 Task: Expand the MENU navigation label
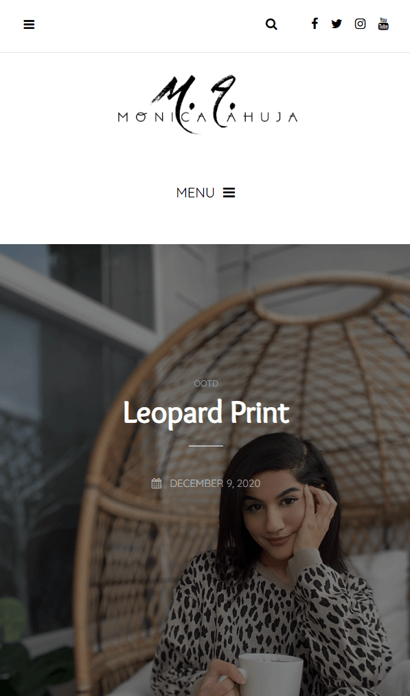point(195,193)
